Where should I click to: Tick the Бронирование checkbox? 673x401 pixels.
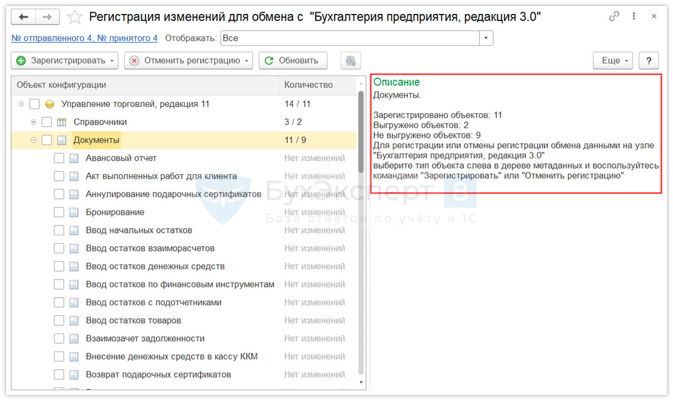point(59,212)
